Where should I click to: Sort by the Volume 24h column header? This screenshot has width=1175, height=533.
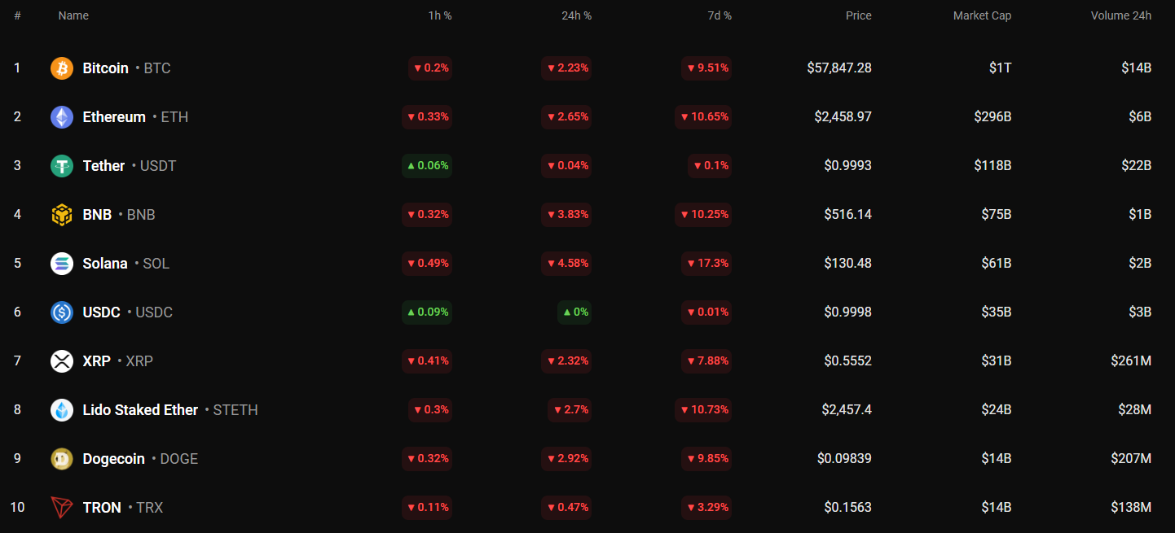pos(1120,15)
